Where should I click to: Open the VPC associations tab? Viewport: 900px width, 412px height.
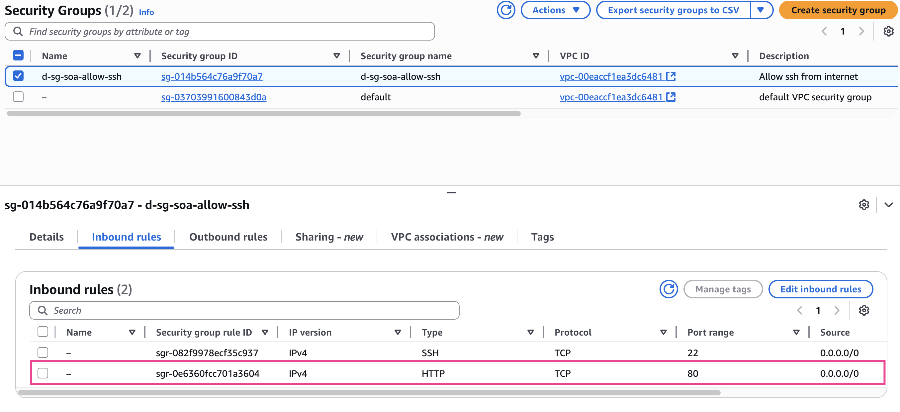(x=447, y=237)
